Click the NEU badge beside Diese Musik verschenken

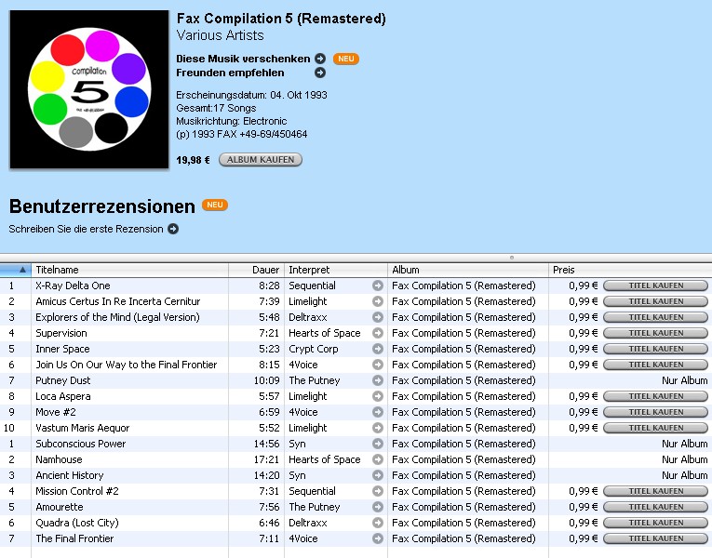click(346, 59)
